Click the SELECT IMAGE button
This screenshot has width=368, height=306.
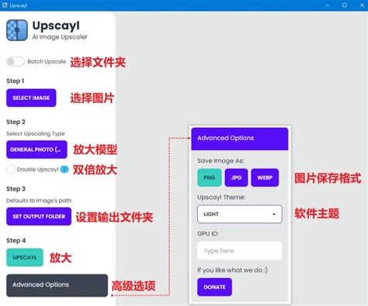pyautogui.click(x=31, y=98)
